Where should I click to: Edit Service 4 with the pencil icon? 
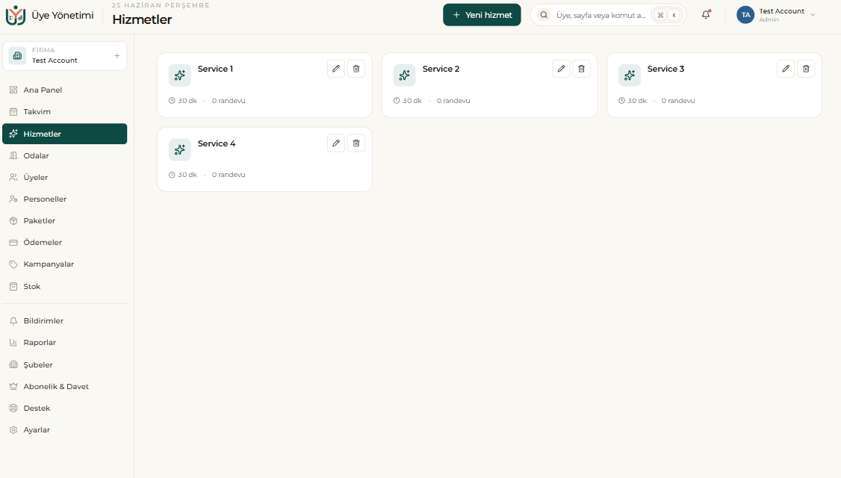[x=336, y=143]
